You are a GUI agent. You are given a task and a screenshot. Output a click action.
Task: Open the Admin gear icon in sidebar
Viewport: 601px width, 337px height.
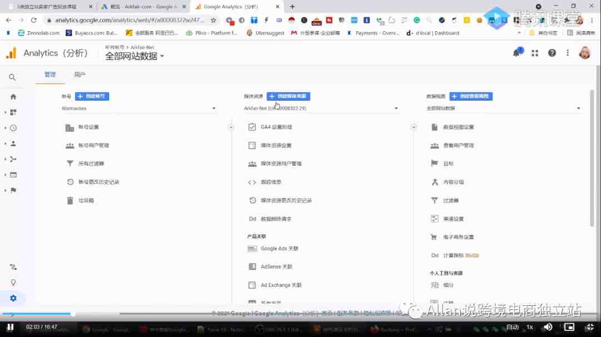pos(13,298)
